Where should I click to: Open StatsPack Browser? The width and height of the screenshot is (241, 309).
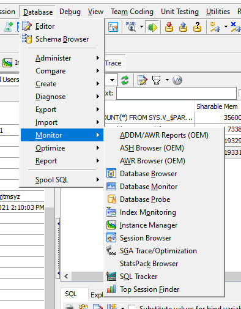pos(165,264)
